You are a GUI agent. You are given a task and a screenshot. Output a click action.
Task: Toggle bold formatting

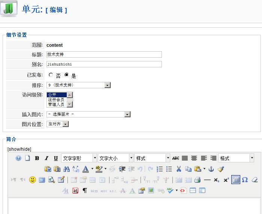pos(37,158)
